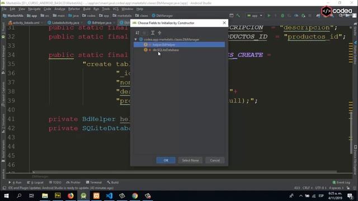The width and height of the screenshot is (358, 201).
Task: Open the app run configuration dropdown
Action: 255,16
